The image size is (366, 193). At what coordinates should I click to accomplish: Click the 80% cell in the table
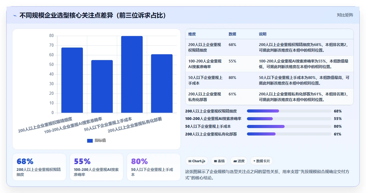point(232,78)
